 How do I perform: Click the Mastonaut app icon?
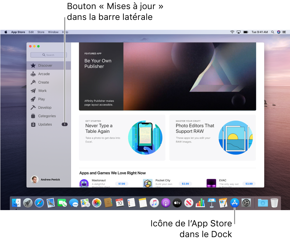84,183
